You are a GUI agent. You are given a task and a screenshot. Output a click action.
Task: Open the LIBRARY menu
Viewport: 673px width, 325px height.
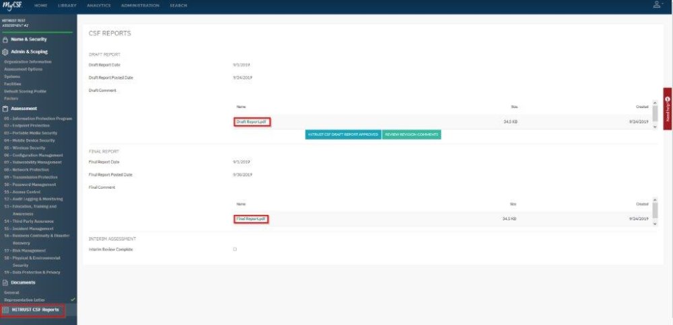67,5
